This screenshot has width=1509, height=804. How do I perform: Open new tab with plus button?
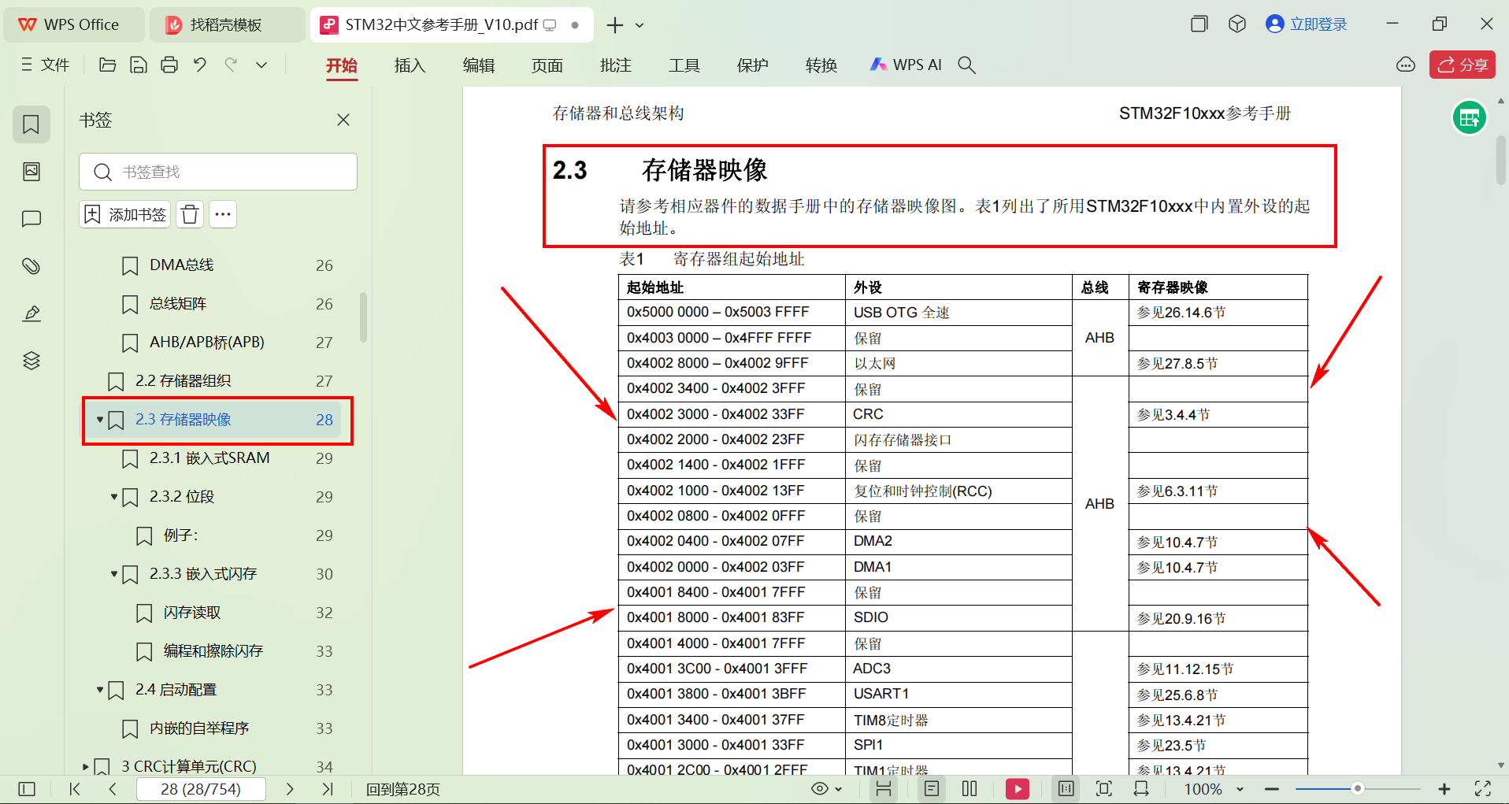coord(615,25)
